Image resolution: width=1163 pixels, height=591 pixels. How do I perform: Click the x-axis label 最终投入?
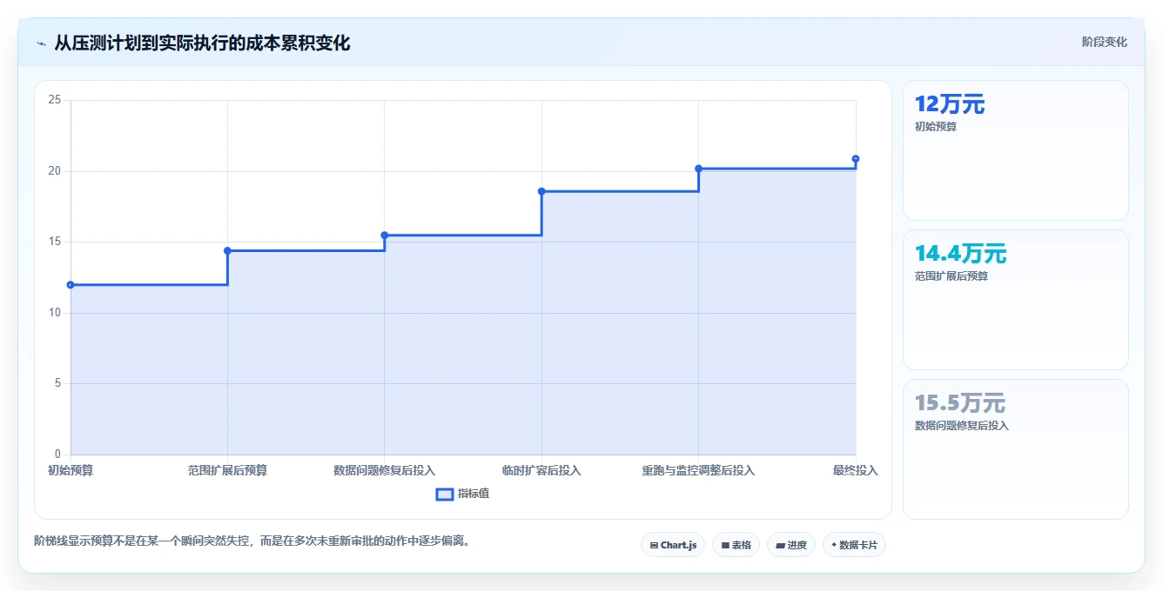point(856,470)
